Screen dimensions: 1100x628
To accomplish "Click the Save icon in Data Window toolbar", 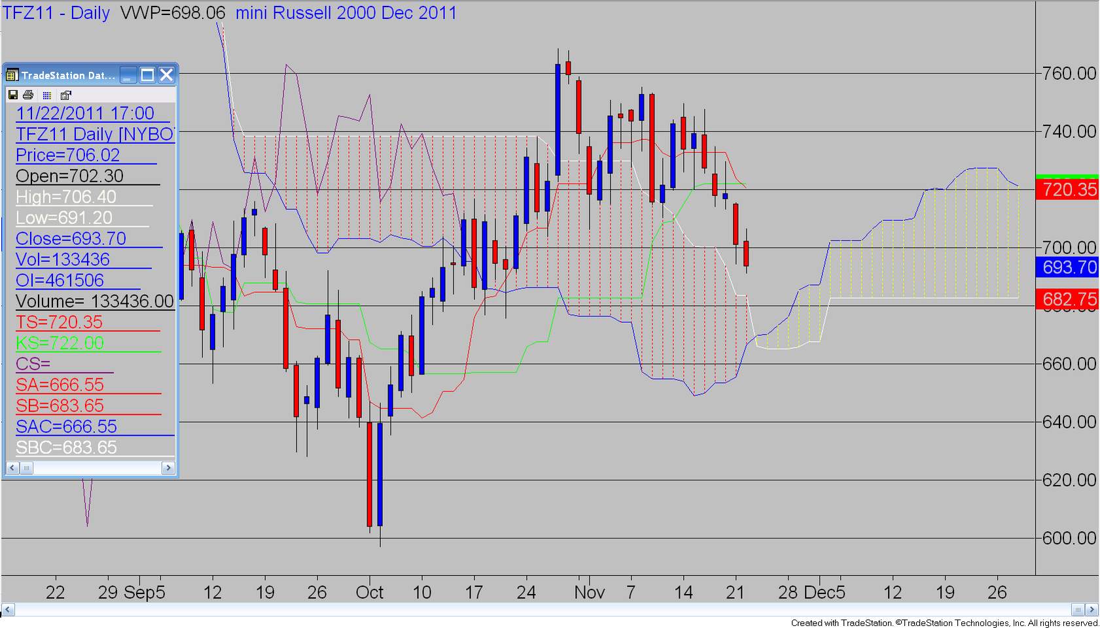I will pos(12,95).
